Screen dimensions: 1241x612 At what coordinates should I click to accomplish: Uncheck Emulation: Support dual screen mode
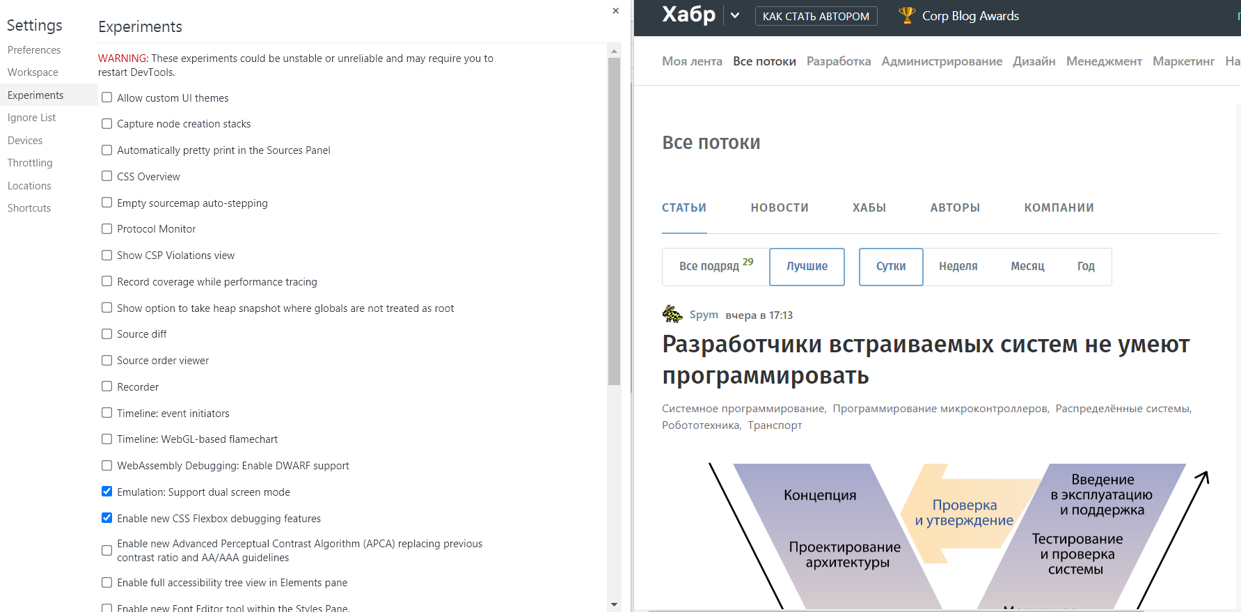106,492
